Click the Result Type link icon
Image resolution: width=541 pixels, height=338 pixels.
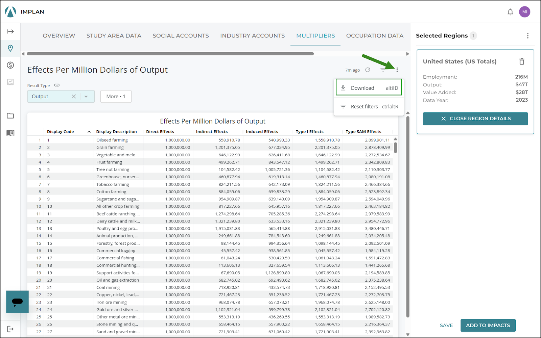pos(57,85)
